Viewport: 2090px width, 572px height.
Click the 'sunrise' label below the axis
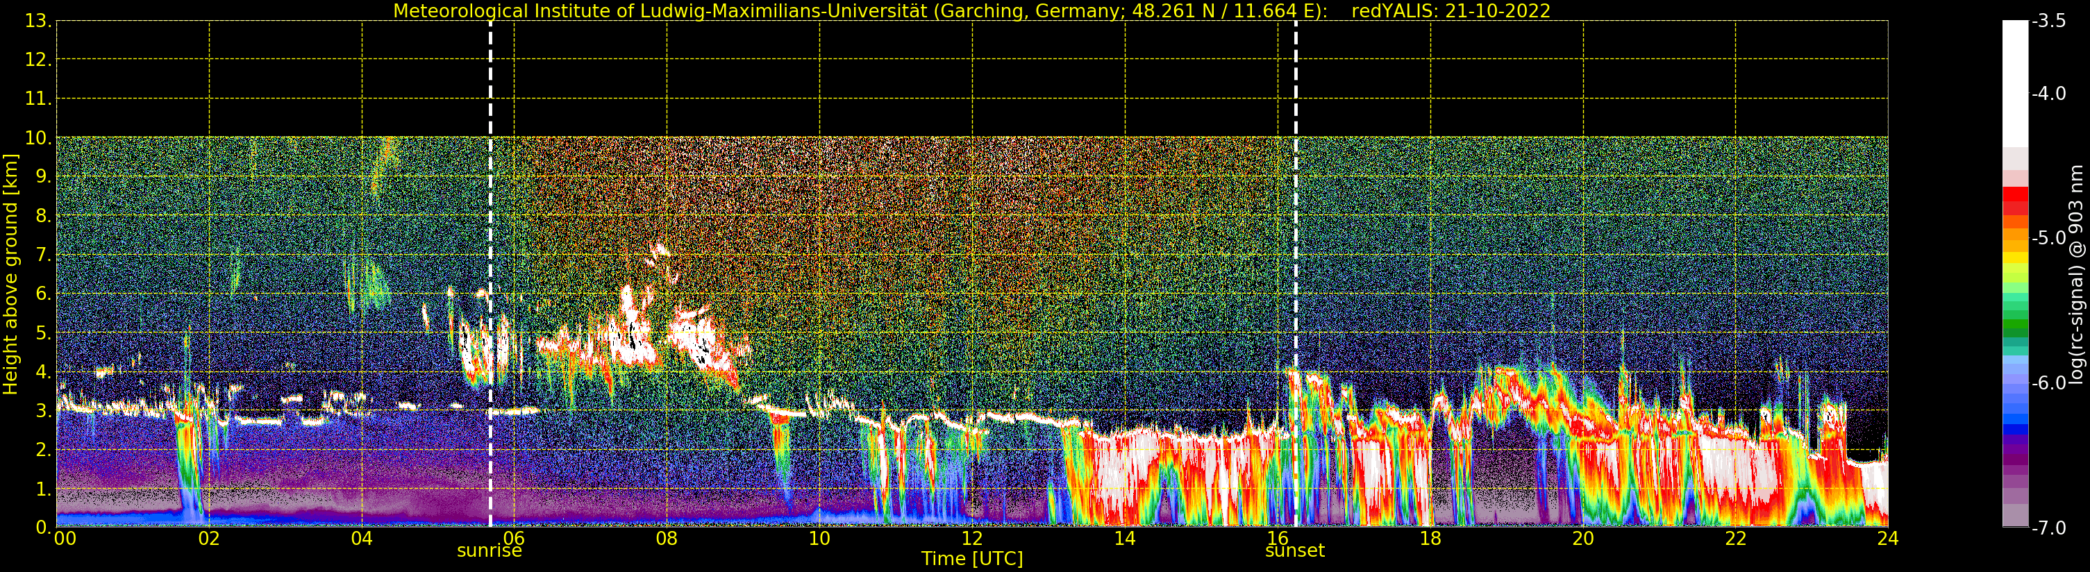click(x=490, y=551)
